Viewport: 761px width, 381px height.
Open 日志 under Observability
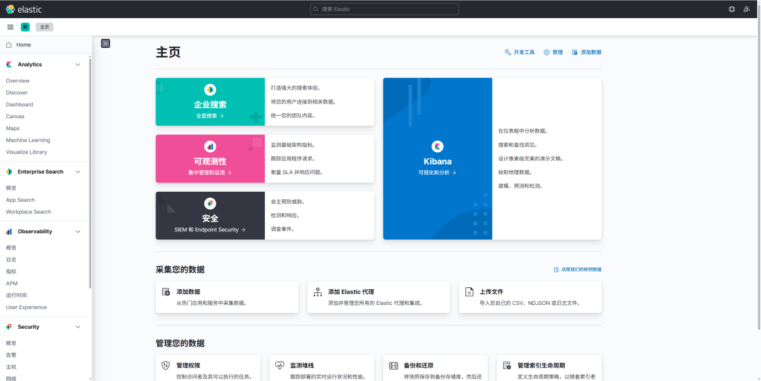coord(11,260)
